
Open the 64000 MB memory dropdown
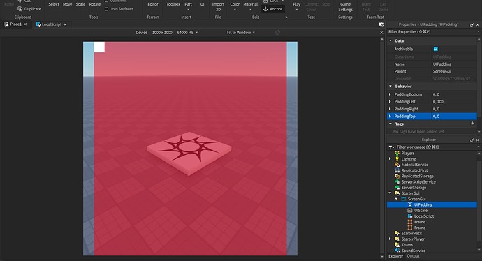click(x=187, y=33)
